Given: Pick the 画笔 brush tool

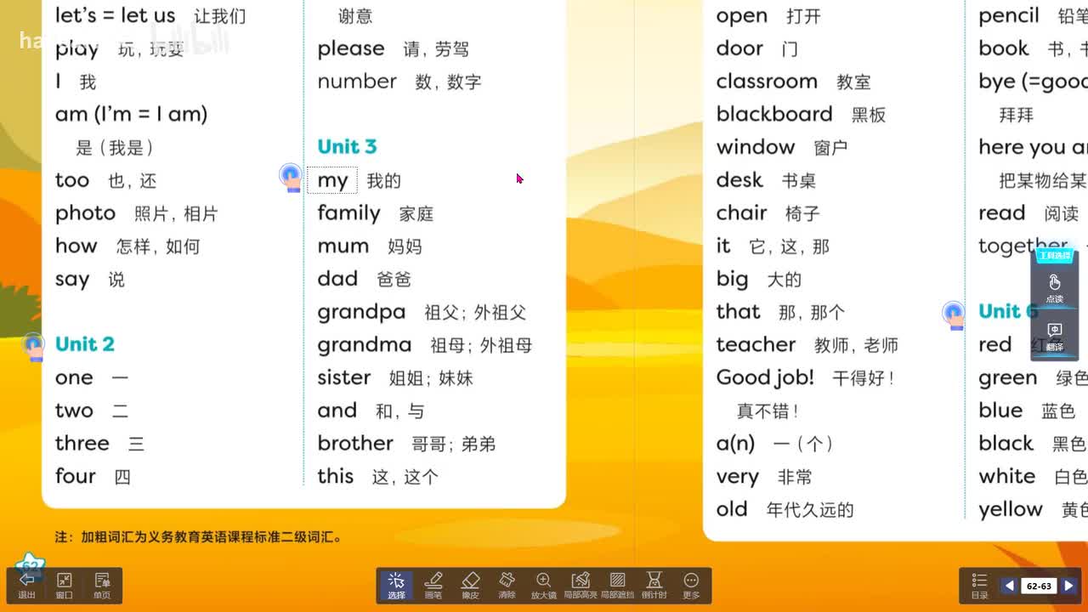Looking at the screenshot, I should click(433, 586).
